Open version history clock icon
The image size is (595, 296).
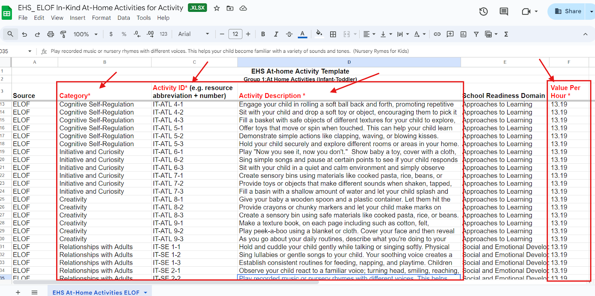pyautogui.click(x=483, y=12)
